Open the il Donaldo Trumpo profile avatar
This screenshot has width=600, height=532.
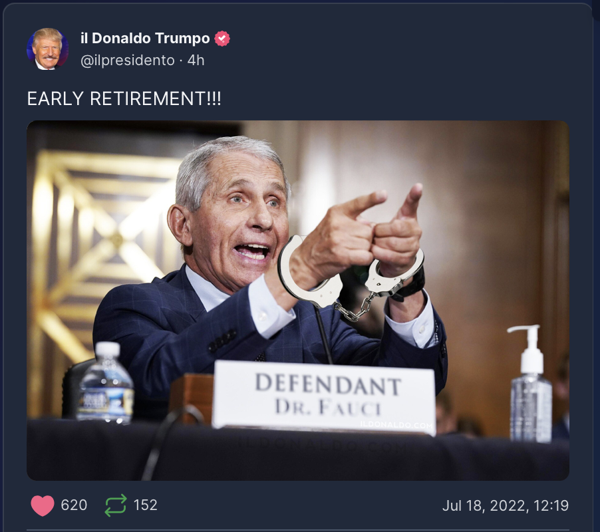pyautogui.click(x=47, y=49)
